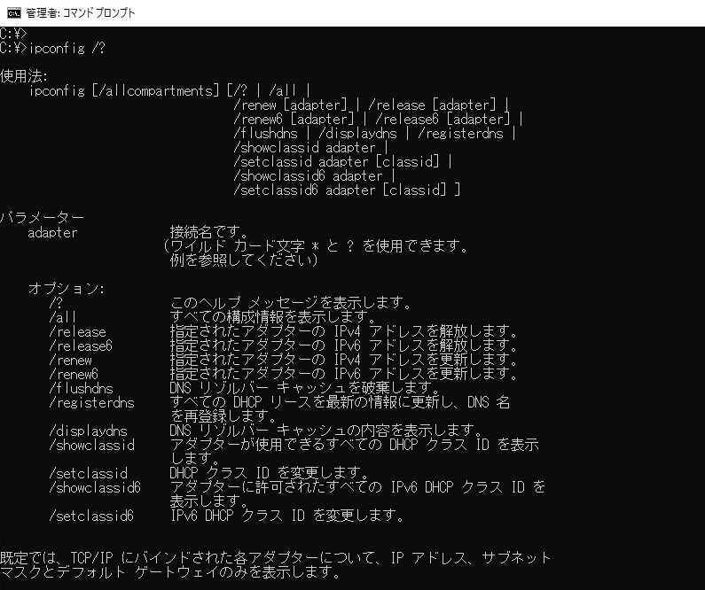This screenshot has height=590, width=705.
Task: Click the '/renew' option in options list
Action: [70, 360]
